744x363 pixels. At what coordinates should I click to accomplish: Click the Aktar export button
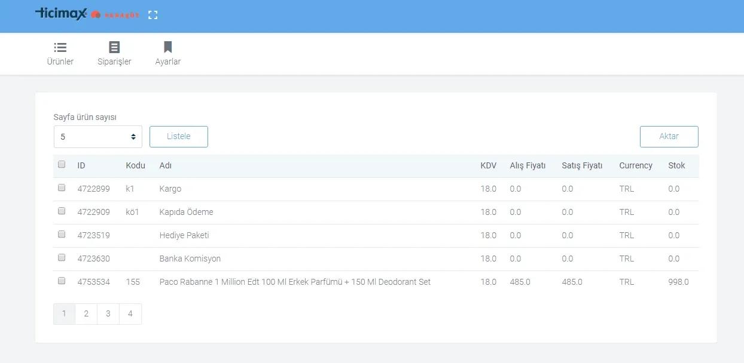[669, 137]
